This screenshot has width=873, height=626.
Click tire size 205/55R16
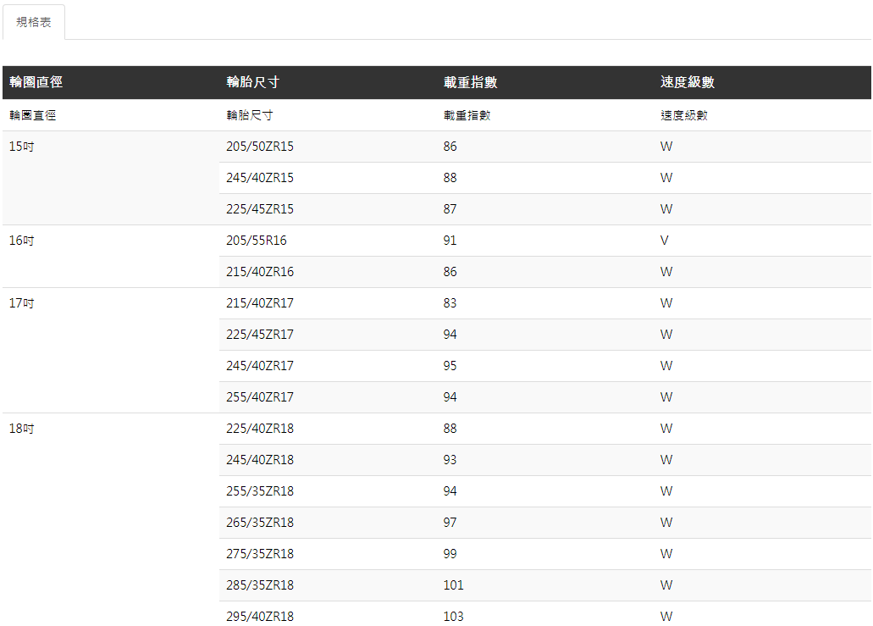pos(257,241)
